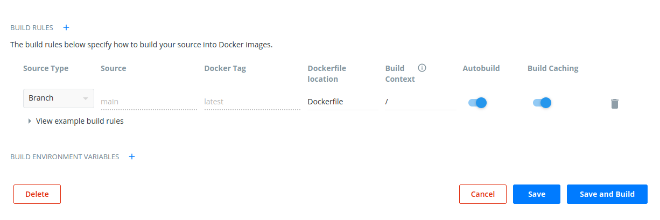660x220 pixels.
Task: Add a build environment variable via plus icon
Action: (132, 157)
